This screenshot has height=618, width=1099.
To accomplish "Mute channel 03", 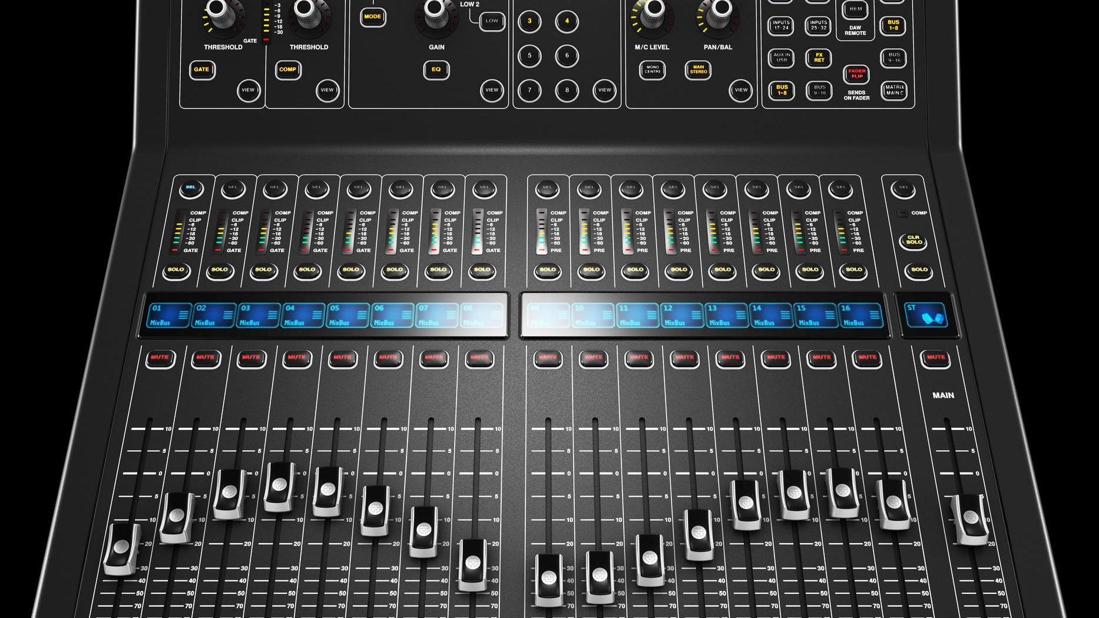I will pyautogui.click(x=251, y=358).
